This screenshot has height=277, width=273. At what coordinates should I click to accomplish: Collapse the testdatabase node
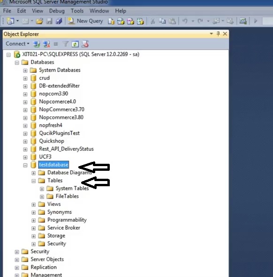point(25,165)
